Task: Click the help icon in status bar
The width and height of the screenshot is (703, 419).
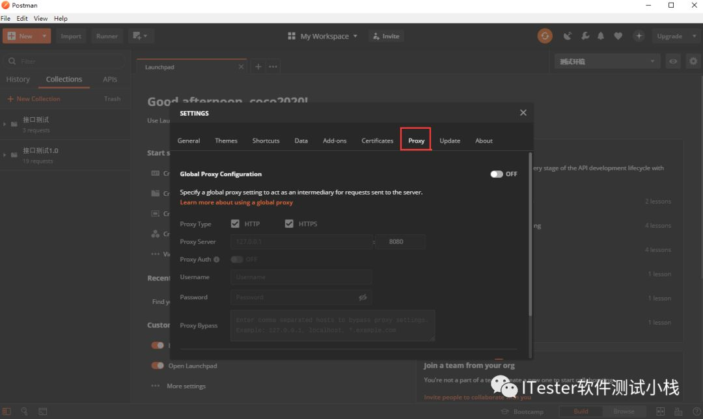Action: pyautogui.click(x=696, y=411)
